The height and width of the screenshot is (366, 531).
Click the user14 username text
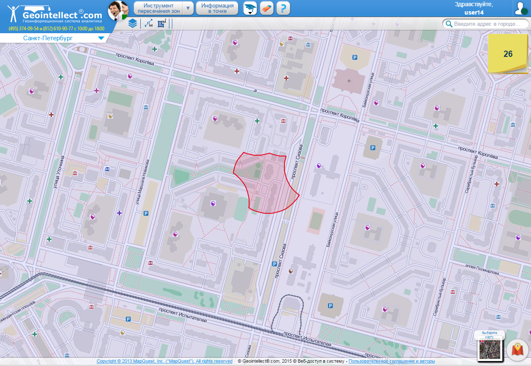pyautogui.click(x=474, y=12)
